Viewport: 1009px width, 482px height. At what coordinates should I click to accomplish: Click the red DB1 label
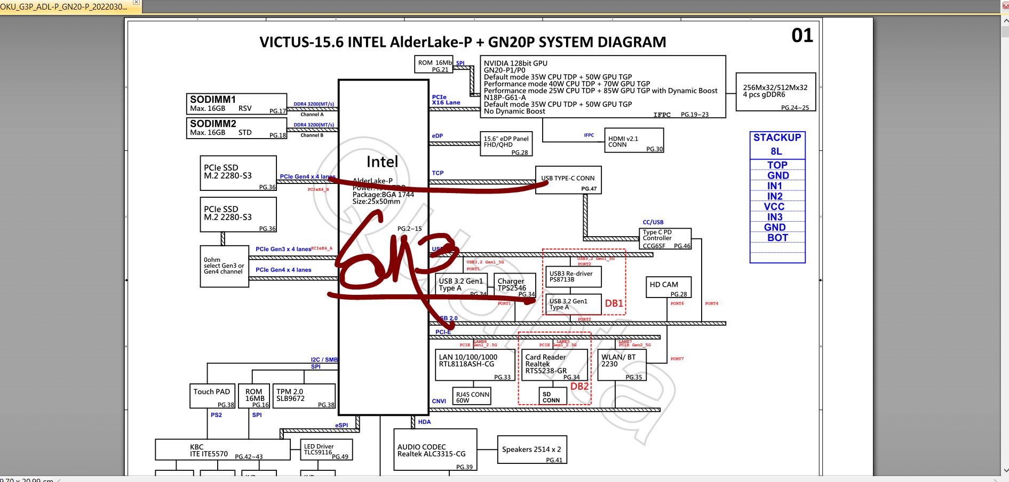[x=614, y=303]
